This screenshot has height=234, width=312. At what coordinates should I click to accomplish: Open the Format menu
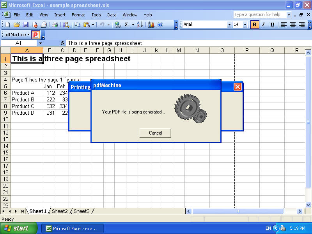point(78,15)
